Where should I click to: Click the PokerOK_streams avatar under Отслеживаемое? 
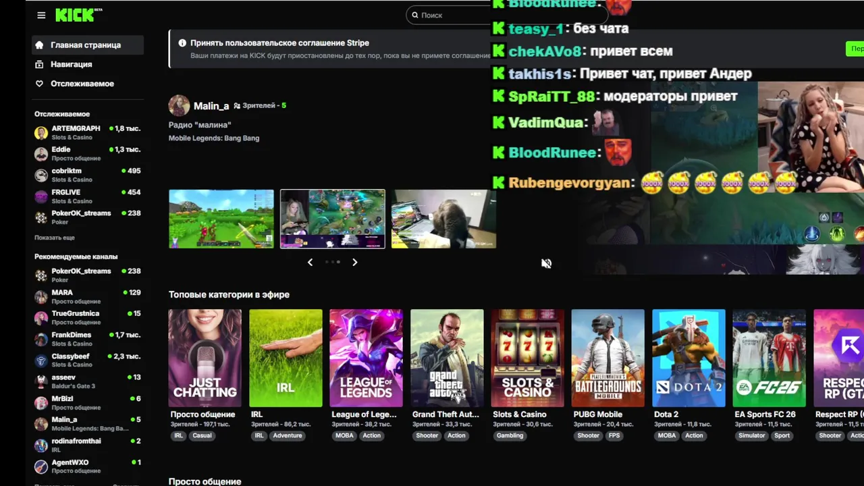point(41,217)
